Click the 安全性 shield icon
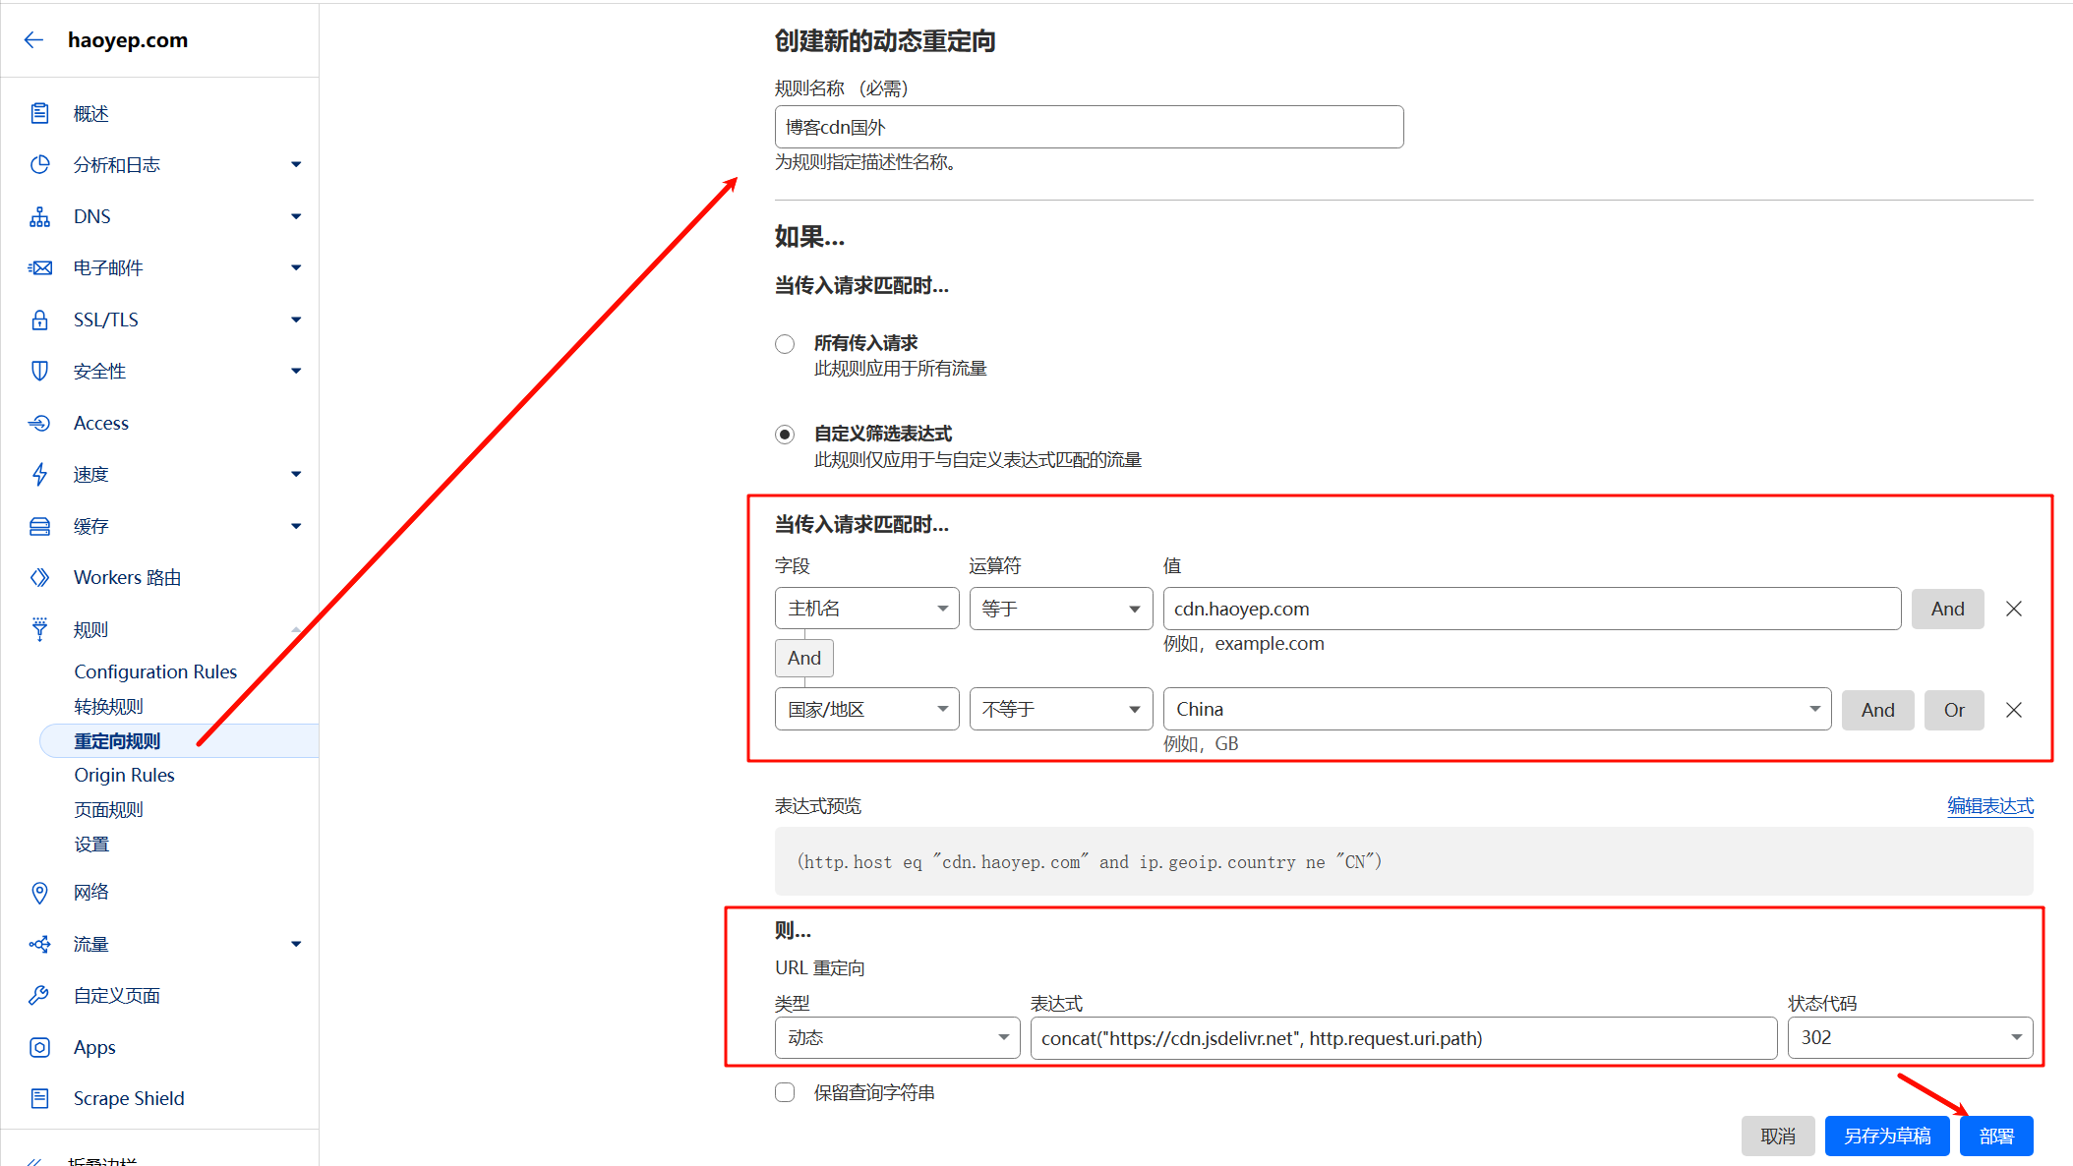 click(39, 371)
